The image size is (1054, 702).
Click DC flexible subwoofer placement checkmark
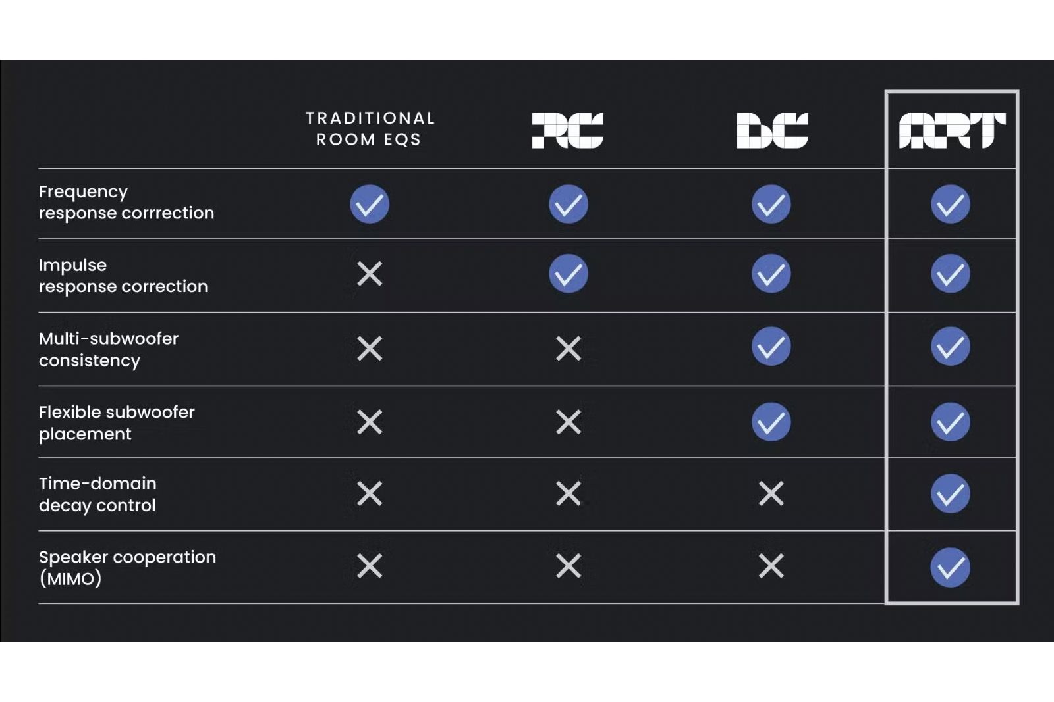(x=771, y=422)
